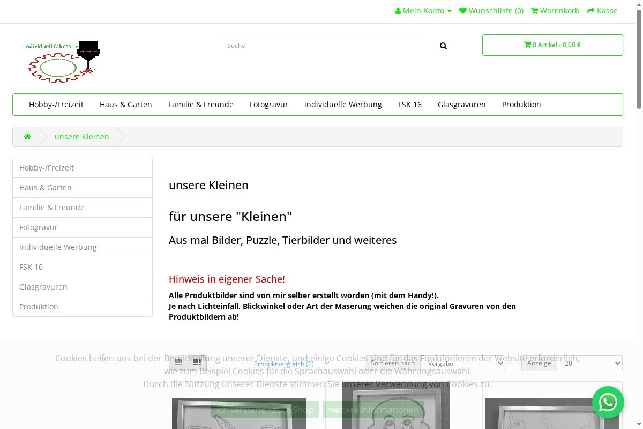The height and width of the screenshot is (429, 643).
Task: Accept cookies with ich verstehe button
Action: (265, 410)
